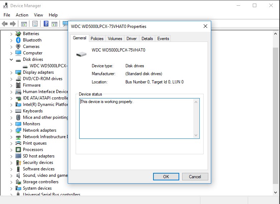The width and height of the screenshot is (280, 204).
Task: Click the DVD/CD-ROM drives icon
Action: [18, 79]
